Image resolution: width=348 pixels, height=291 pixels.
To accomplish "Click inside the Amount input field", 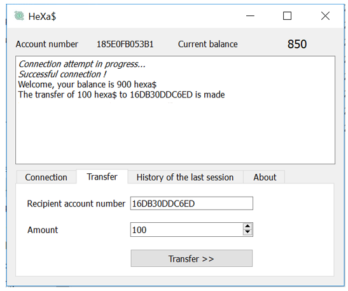I will pos(187,230).
